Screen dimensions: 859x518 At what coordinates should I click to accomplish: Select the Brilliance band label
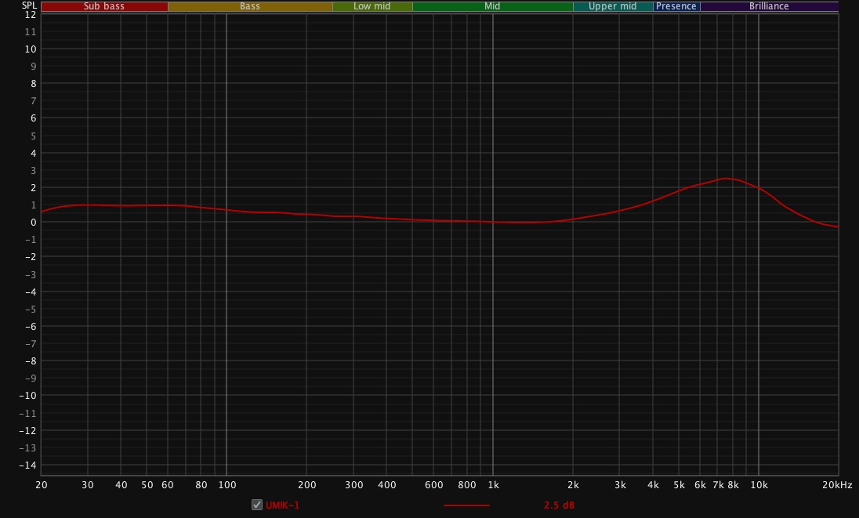click(x=769, y=6)
